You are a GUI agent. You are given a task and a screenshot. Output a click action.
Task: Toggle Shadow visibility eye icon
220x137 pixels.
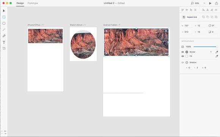click(x=182, y=63)
